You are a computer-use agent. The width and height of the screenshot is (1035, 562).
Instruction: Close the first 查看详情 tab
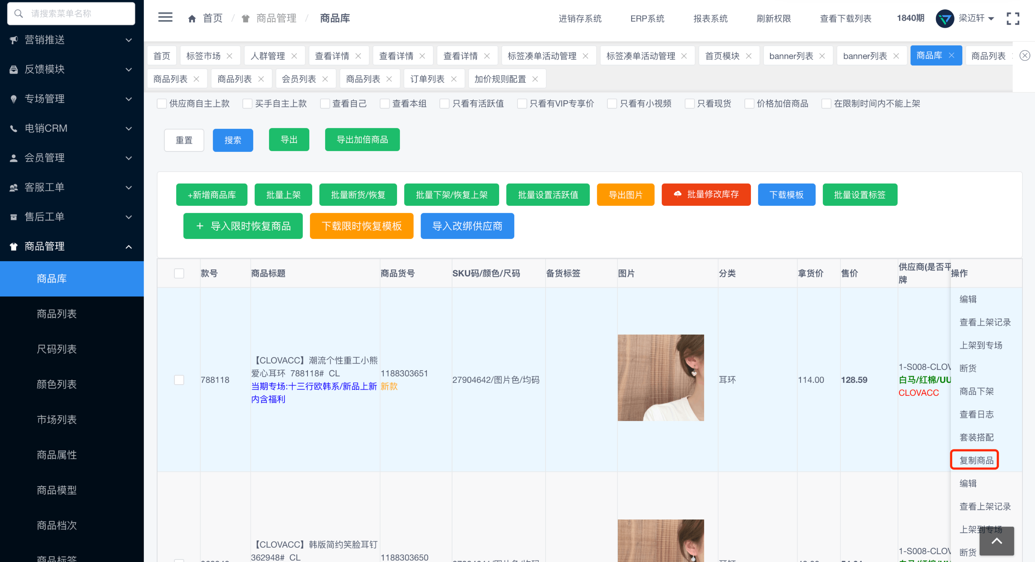358,56
